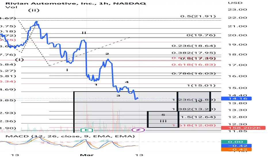This screenshot has height=158, width=268.
Task: Select the (i) wave label
Action: (19, 60)
